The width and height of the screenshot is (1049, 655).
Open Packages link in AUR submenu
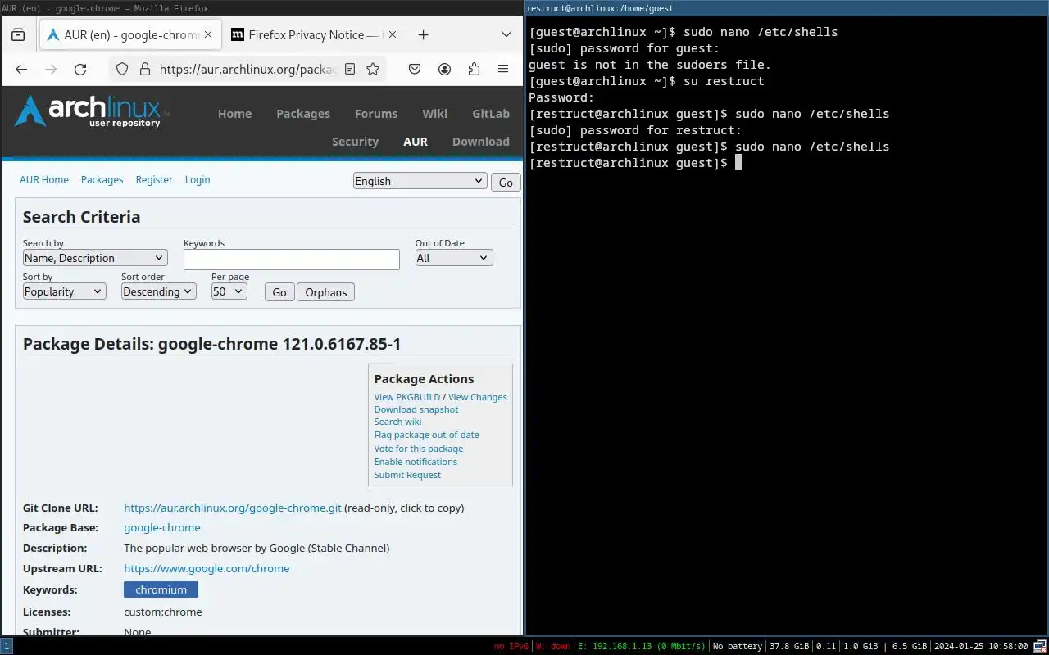102,180
